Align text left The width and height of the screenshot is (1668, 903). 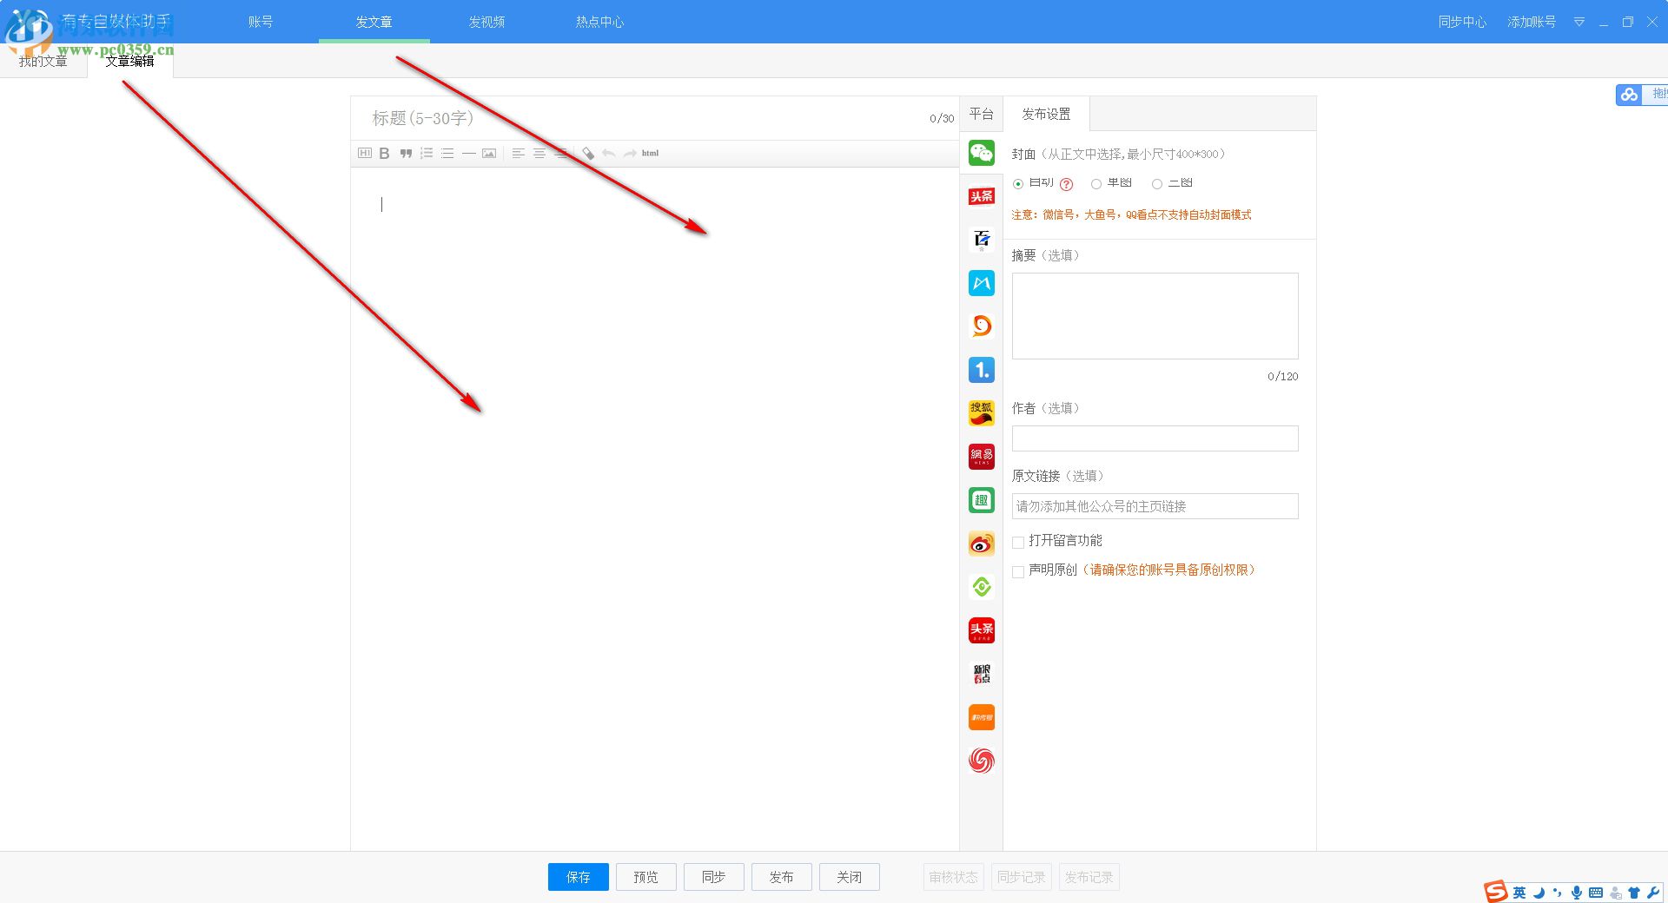pyautogui.click(x=518, y=154)
